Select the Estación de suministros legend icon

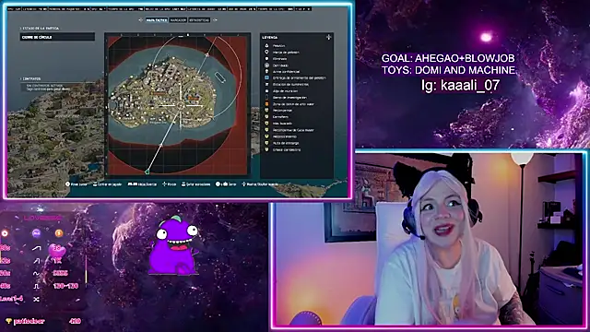click(266, 84)
